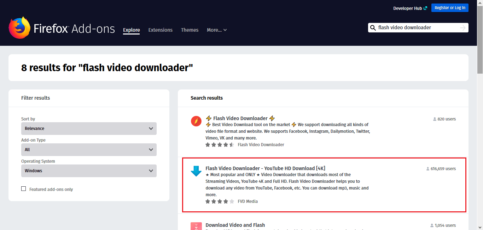Click scrollbar up arrow
The height and width of the screenshot is (230, 483).
pos(480,3)
